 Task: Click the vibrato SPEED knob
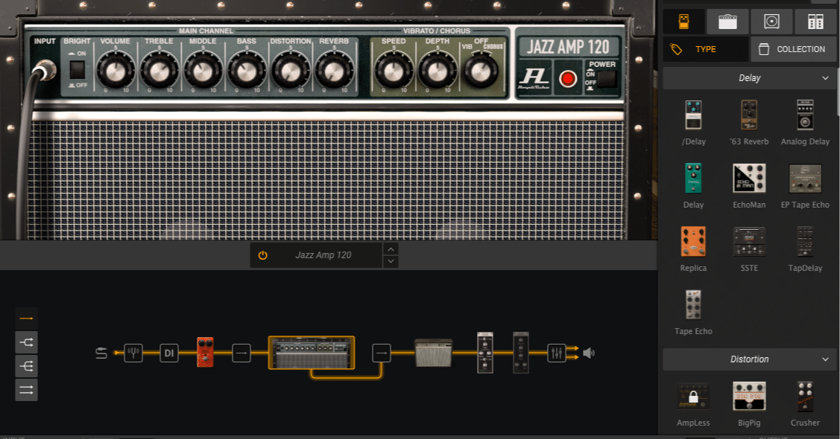(x=394, y=71)
